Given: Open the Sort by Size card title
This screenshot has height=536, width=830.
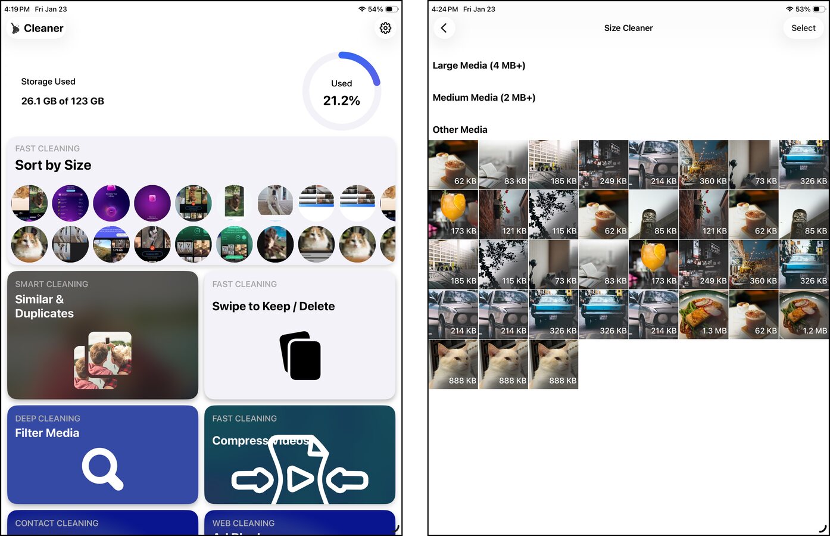Looking at the screenshot, I should [53, 166].
